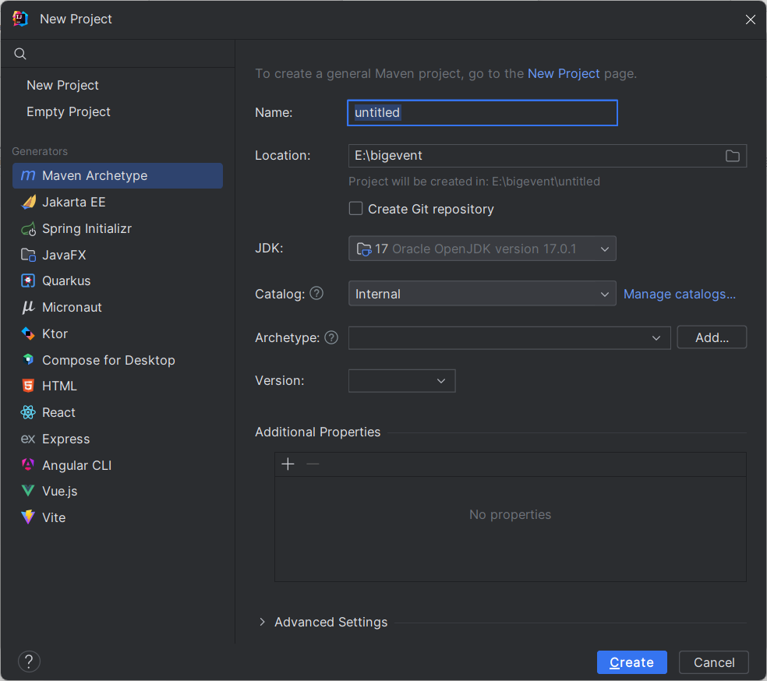Click the Maven Archetype m icon

click(28, 175)
